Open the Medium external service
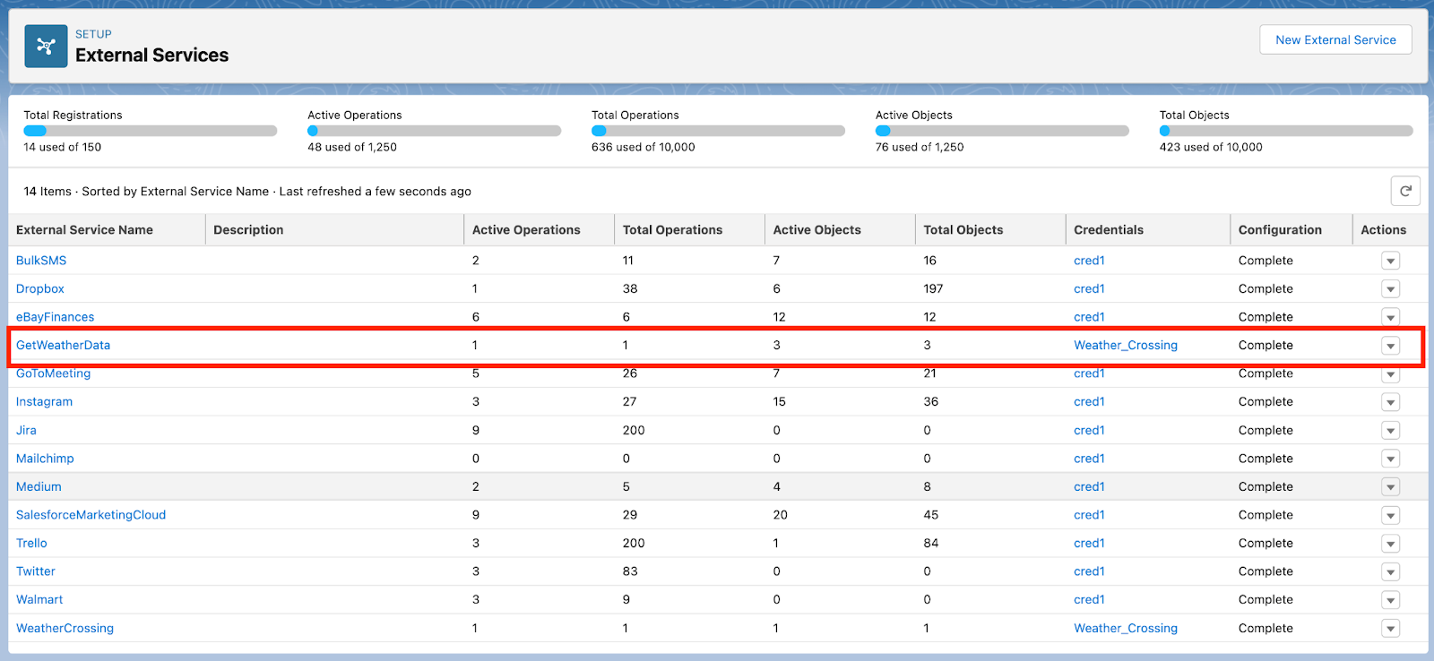Screen dimensions: 1434x661 point(39,486)
